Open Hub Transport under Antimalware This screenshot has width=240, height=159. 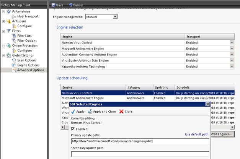tap(27, 16)
